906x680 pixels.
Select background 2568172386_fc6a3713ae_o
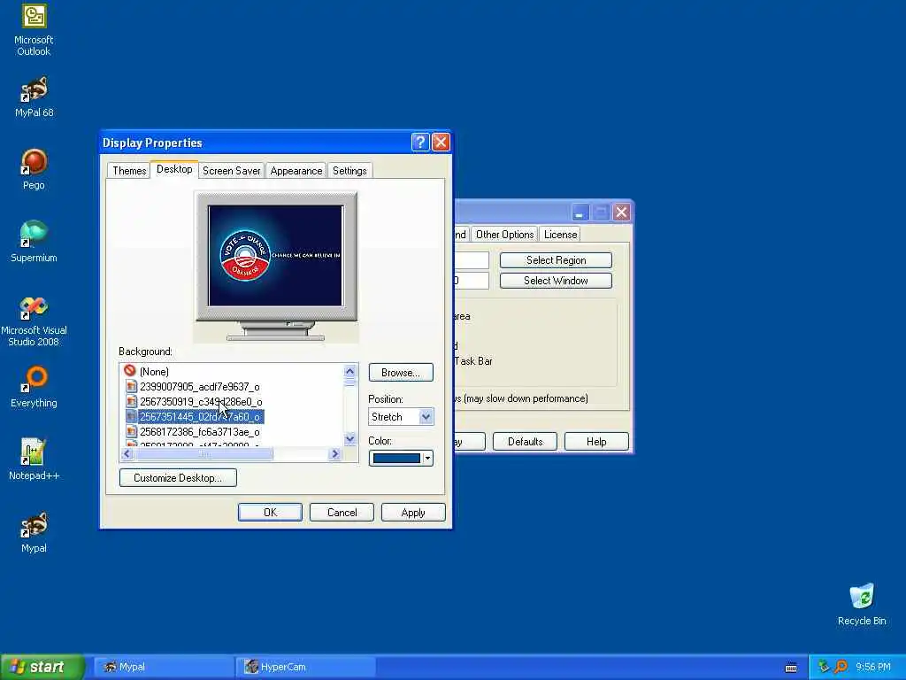(x=200, y=431)
